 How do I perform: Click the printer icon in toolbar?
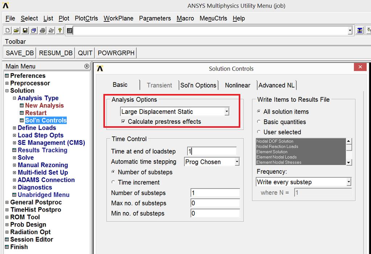coord(43,30)
